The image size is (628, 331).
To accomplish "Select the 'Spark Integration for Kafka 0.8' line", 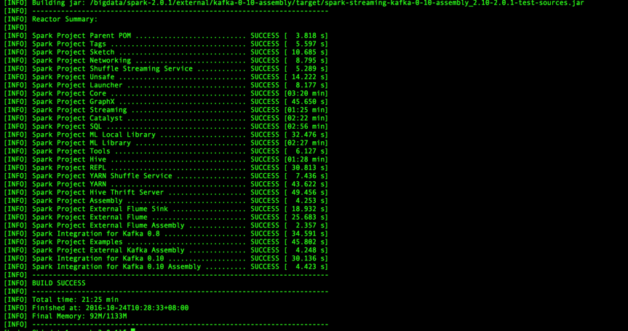I will click(166, 234).
